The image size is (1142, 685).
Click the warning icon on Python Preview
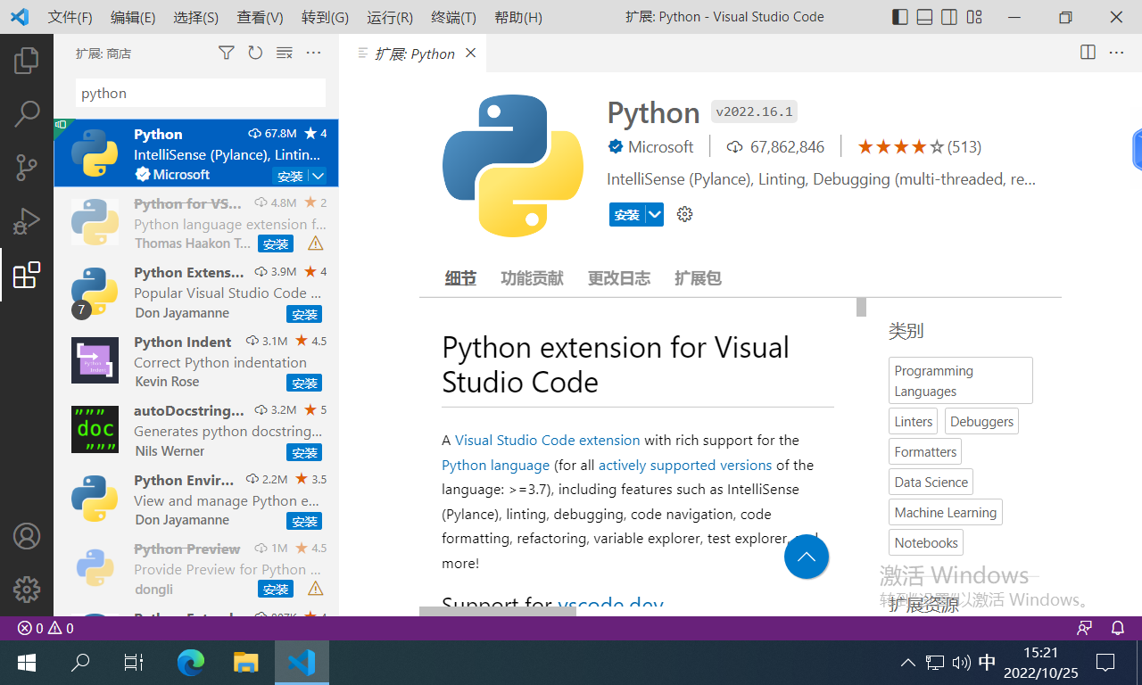315,589
